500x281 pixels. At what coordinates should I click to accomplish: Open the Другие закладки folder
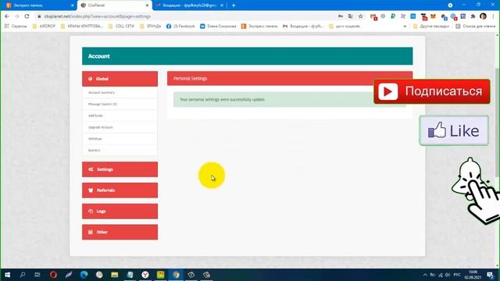(430, 26)
